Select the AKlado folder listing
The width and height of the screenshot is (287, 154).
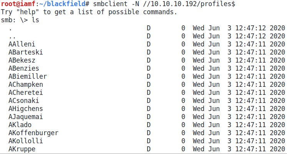[19, 125]
